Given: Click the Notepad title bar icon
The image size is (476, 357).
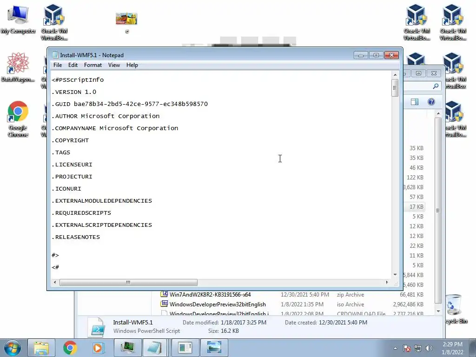Looking at the screenshot, I should (x=55, y=55).
